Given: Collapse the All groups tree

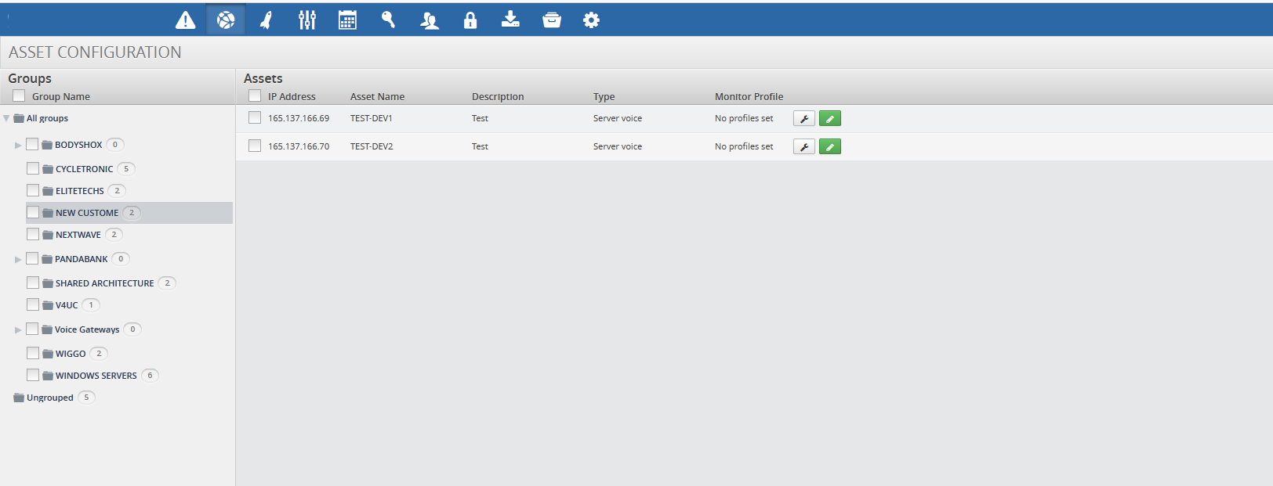Looking at the screenshot, I should 6,119.
